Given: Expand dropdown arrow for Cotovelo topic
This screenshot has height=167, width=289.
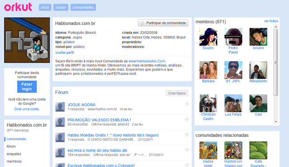Looking at the screenshot, I should [x=187, y=165].
